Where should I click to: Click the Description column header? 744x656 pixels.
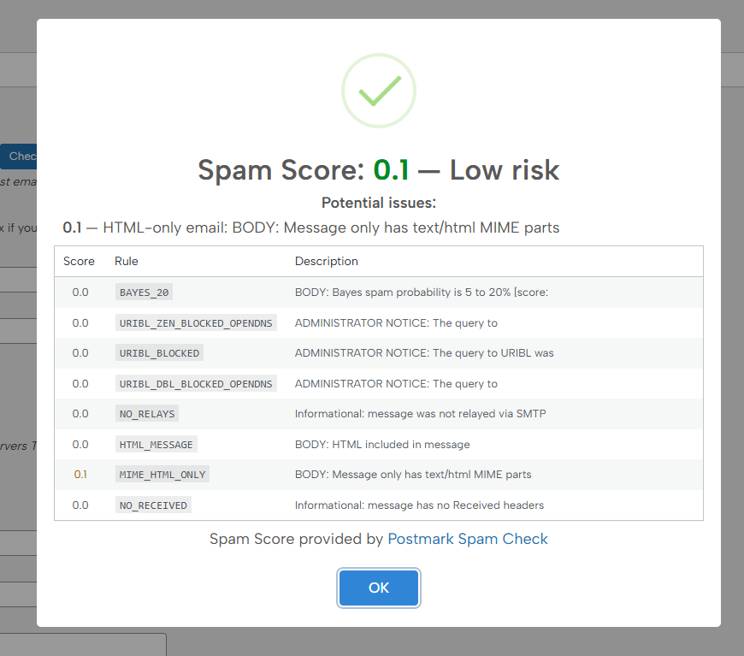click(327, 261)
